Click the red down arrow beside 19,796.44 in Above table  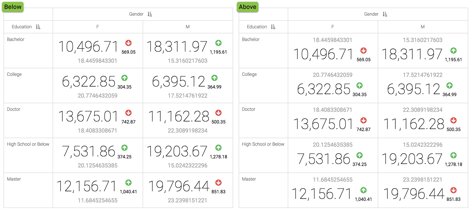pos(453,190)
